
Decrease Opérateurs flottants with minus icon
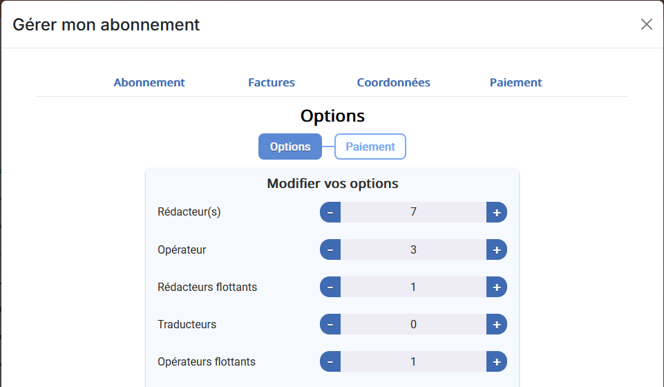(330, 361)
